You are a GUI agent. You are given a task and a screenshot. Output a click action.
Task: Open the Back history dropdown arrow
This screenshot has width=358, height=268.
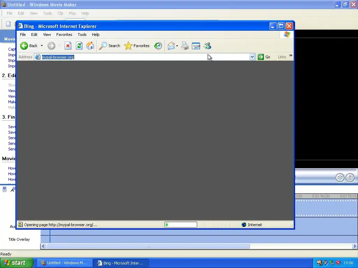[42, 46]
